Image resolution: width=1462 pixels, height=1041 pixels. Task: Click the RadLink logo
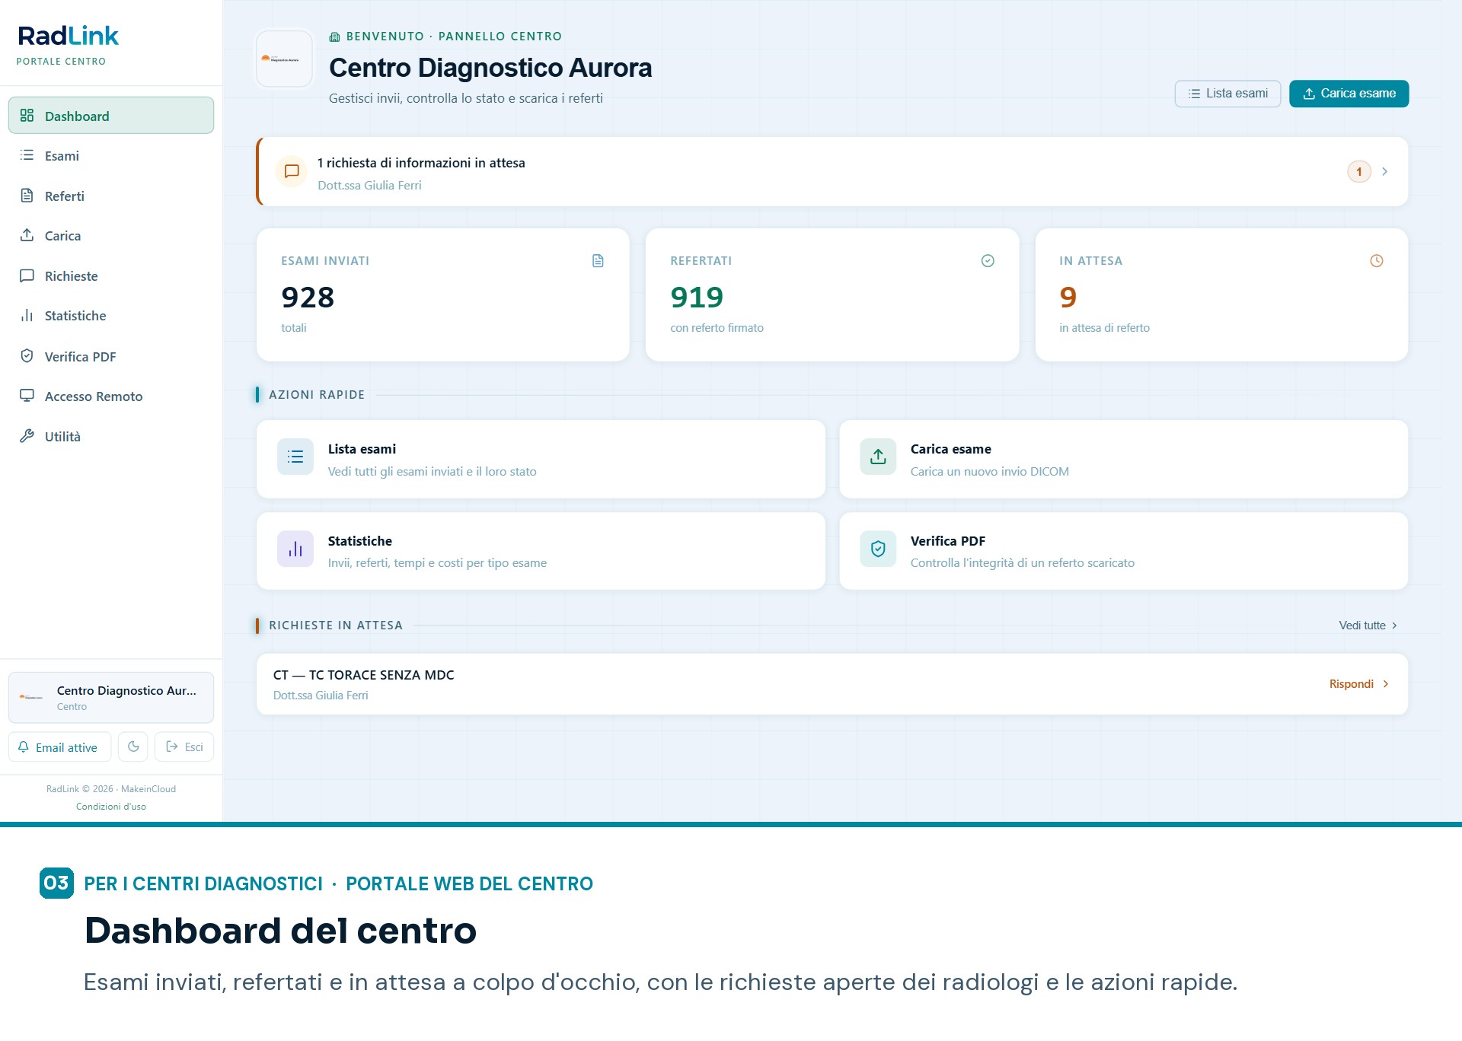tap(69, 37)
